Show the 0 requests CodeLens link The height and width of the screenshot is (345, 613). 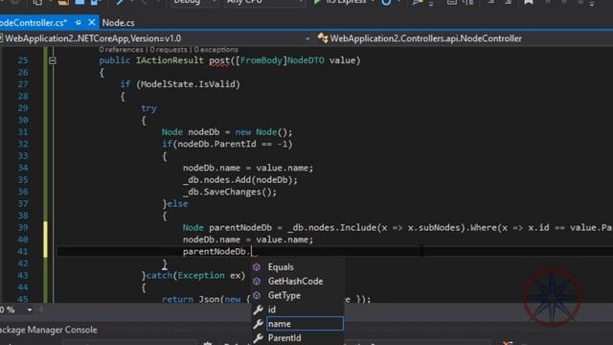(169, 50)
